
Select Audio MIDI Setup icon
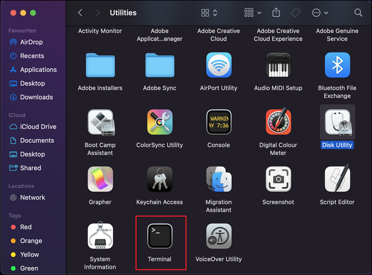(278, 65)
